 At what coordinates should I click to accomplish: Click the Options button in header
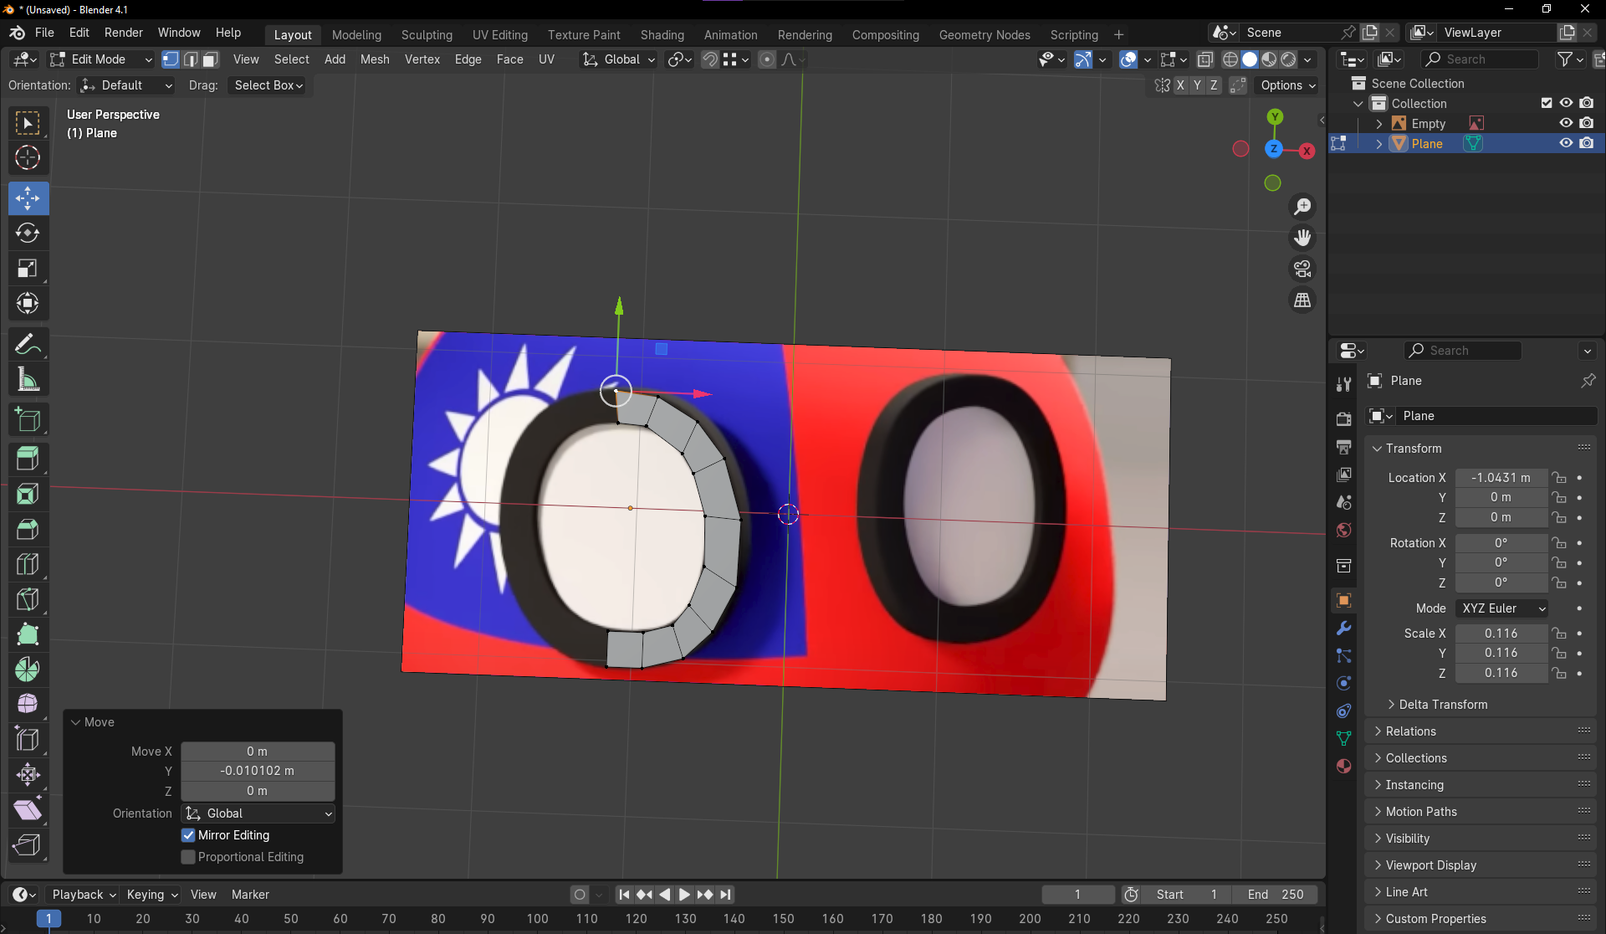tap(1287, 85)
